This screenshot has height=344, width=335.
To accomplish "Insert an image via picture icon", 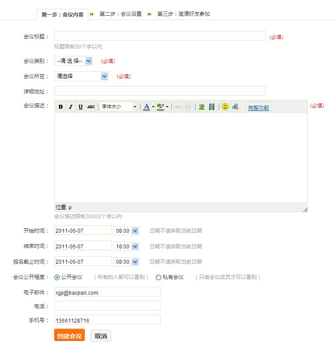I will [x=202, y=107].
